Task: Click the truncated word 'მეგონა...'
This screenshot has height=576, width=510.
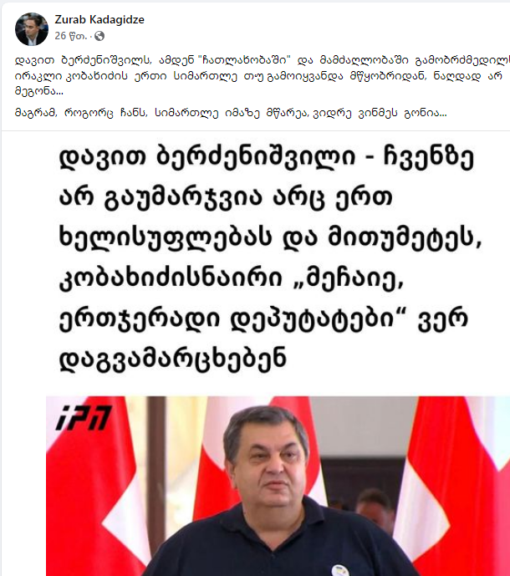Action: (39, 91)
